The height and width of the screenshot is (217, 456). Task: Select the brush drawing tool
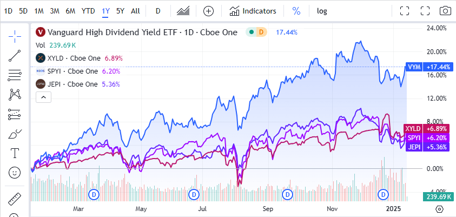(15, 134)
